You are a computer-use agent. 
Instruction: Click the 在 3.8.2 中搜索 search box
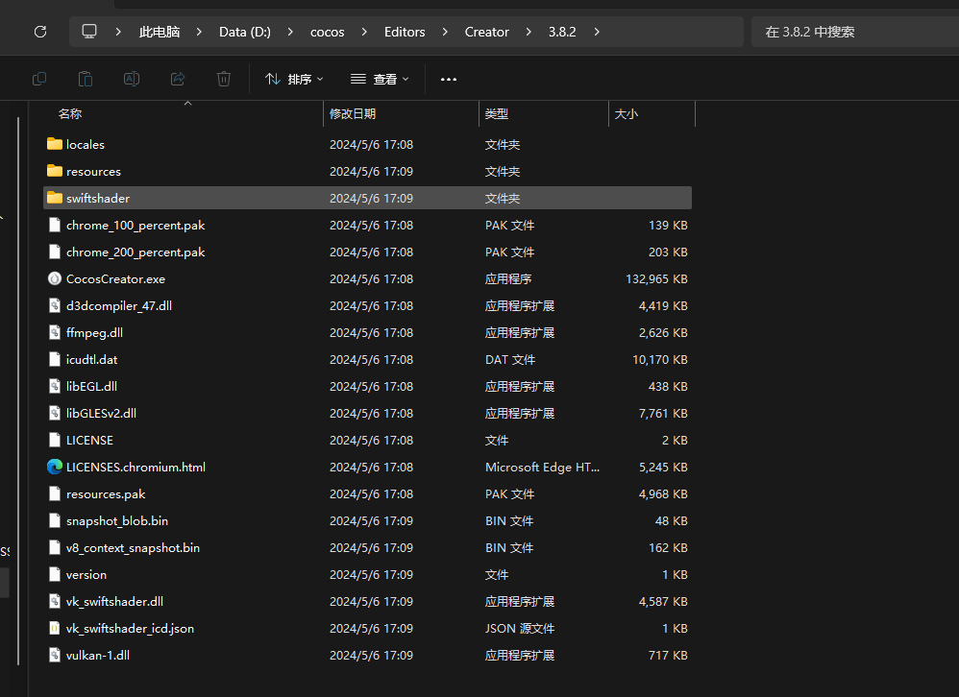point(855,32)
